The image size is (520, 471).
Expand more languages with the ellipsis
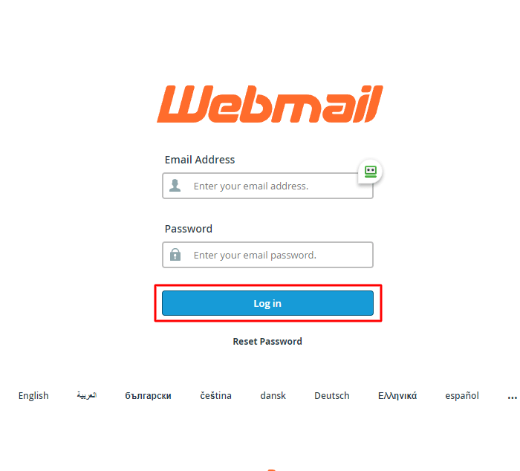pyautogui.click(x=512, y=397)
